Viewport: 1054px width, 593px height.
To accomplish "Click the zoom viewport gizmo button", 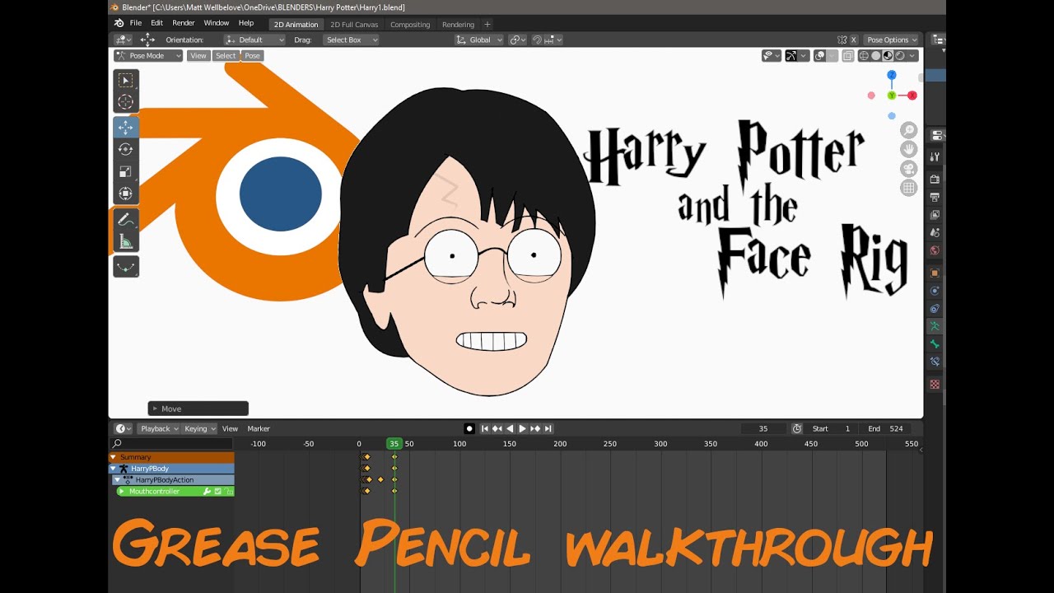I will pos(908,130).
